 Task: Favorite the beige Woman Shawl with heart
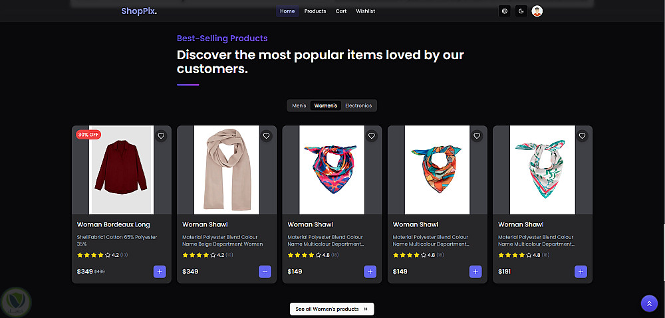[x=266, y=136]
